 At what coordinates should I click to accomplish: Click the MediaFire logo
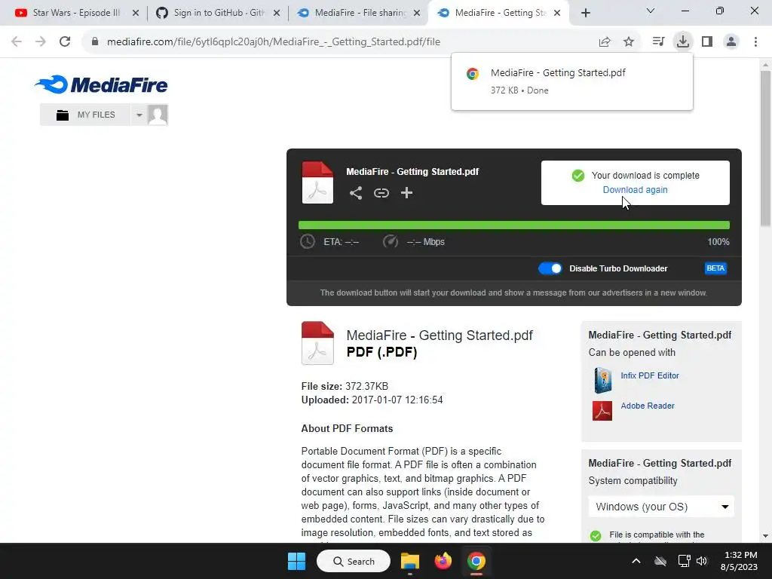click(101, 84)
